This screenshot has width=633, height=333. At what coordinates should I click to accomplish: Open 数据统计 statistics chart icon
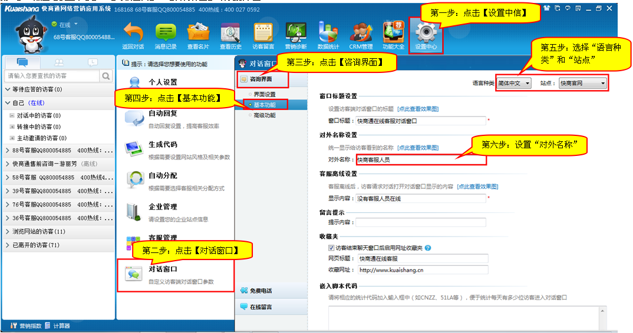(328, 33)
